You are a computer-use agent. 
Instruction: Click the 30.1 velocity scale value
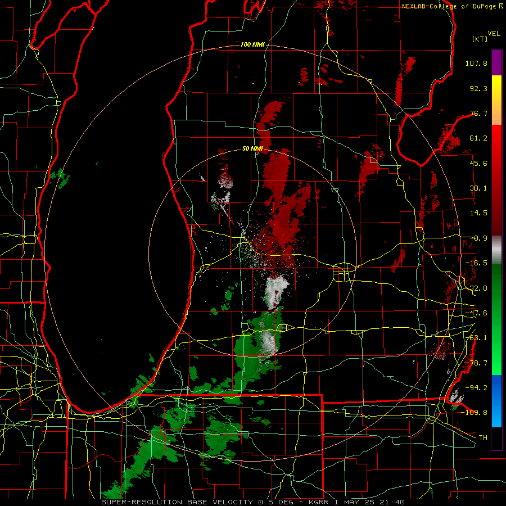tap(478, 188)
